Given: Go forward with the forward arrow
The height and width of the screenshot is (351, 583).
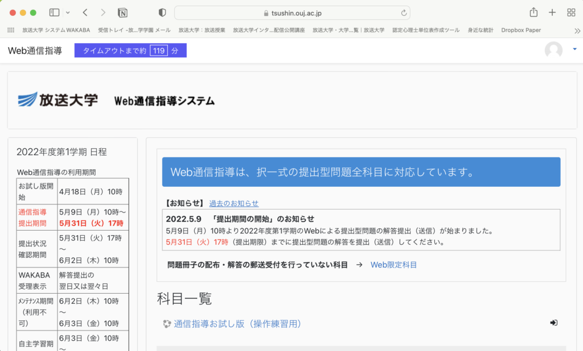Looking at the screenshot, I should (103, 12).
